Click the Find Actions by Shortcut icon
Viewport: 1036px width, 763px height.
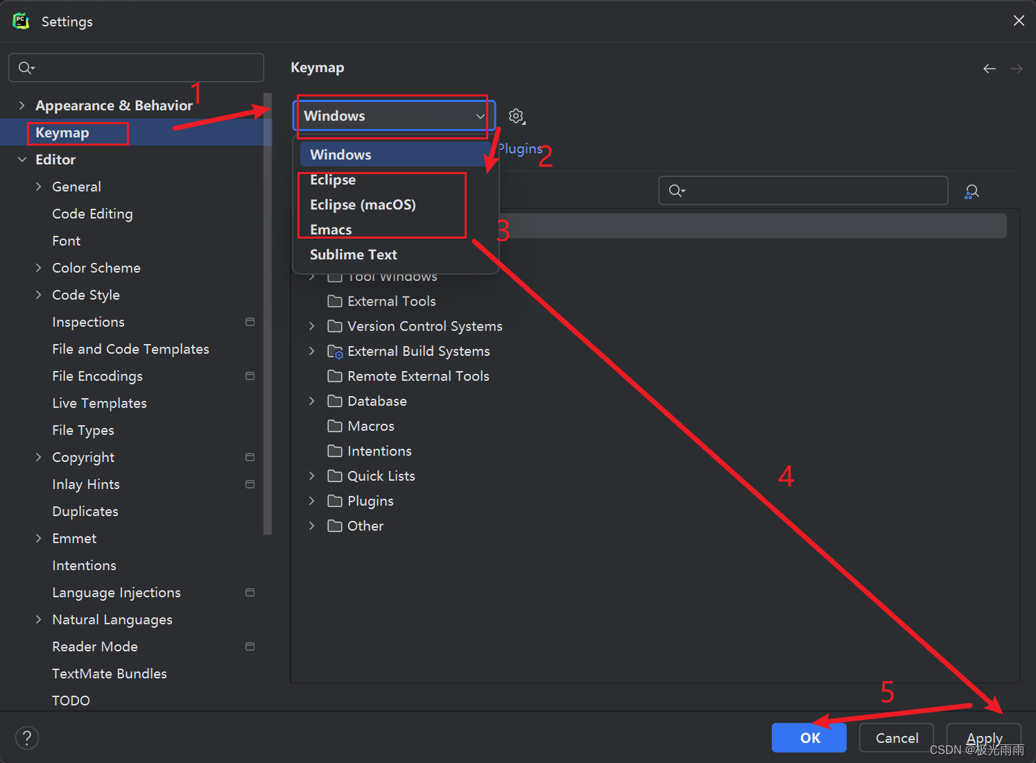[972, 191]
